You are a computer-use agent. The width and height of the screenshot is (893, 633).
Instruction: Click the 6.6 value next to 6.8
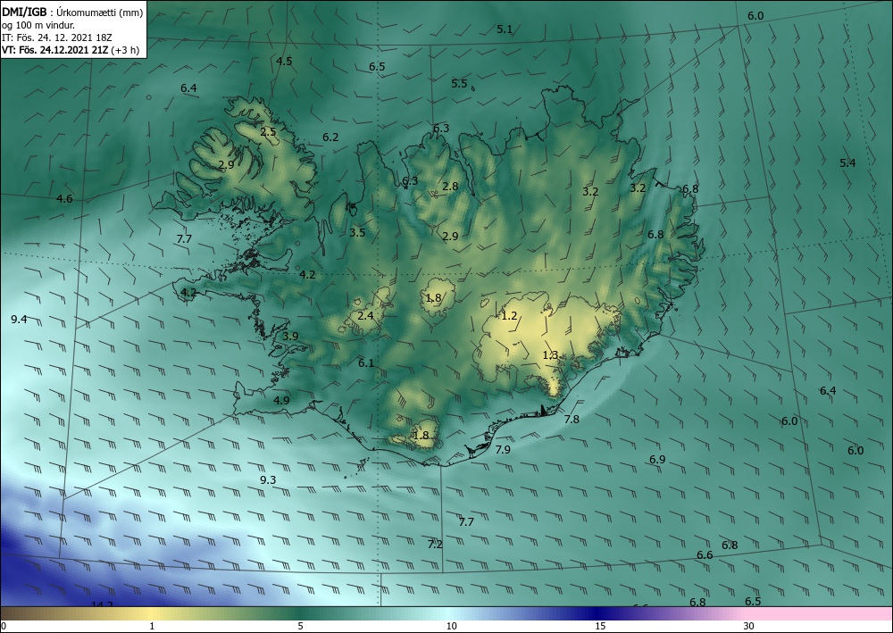pos(705,555)
